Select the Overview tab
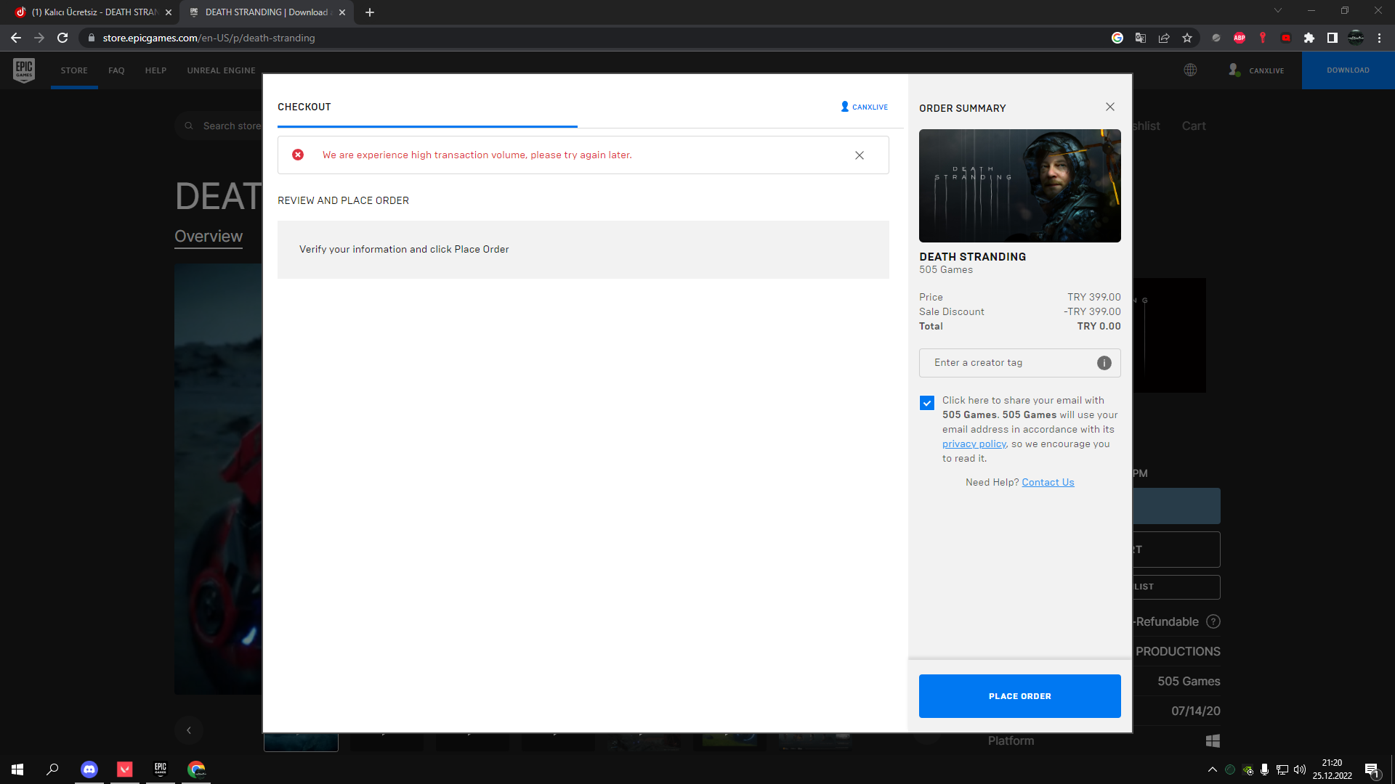 point(209,237)
